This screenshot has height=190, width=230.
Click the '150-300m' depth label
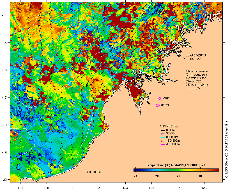tap(173, 141)
